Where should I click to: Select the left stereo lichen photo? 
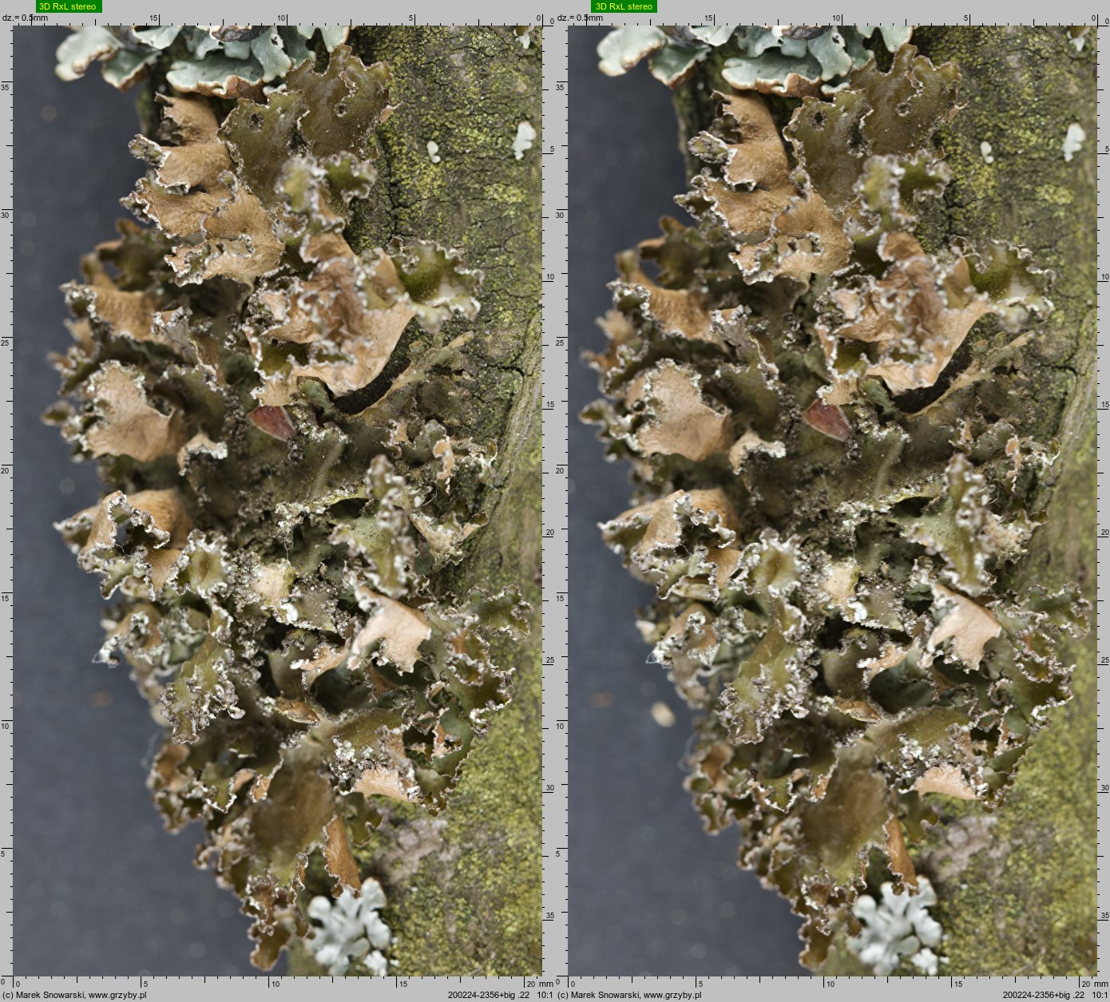coord(278,501)
